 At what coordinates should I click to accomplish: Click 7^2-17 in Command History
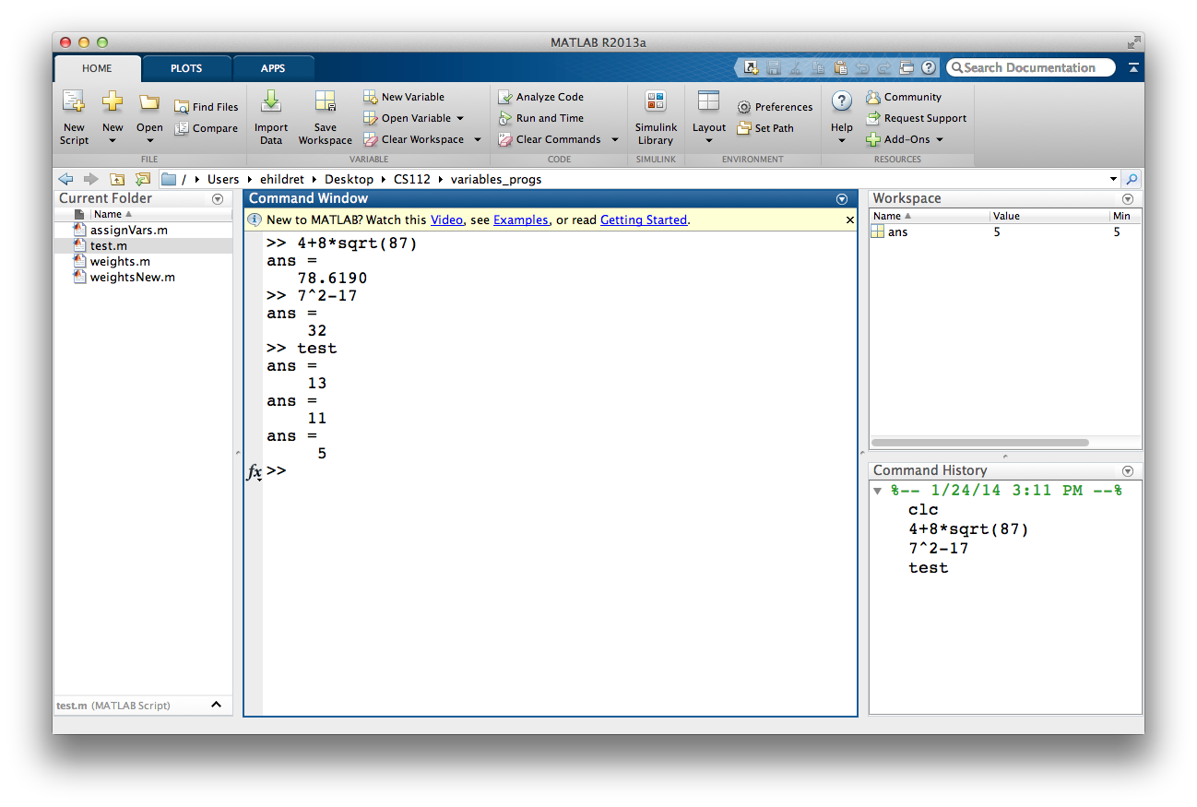pos(938,549)
